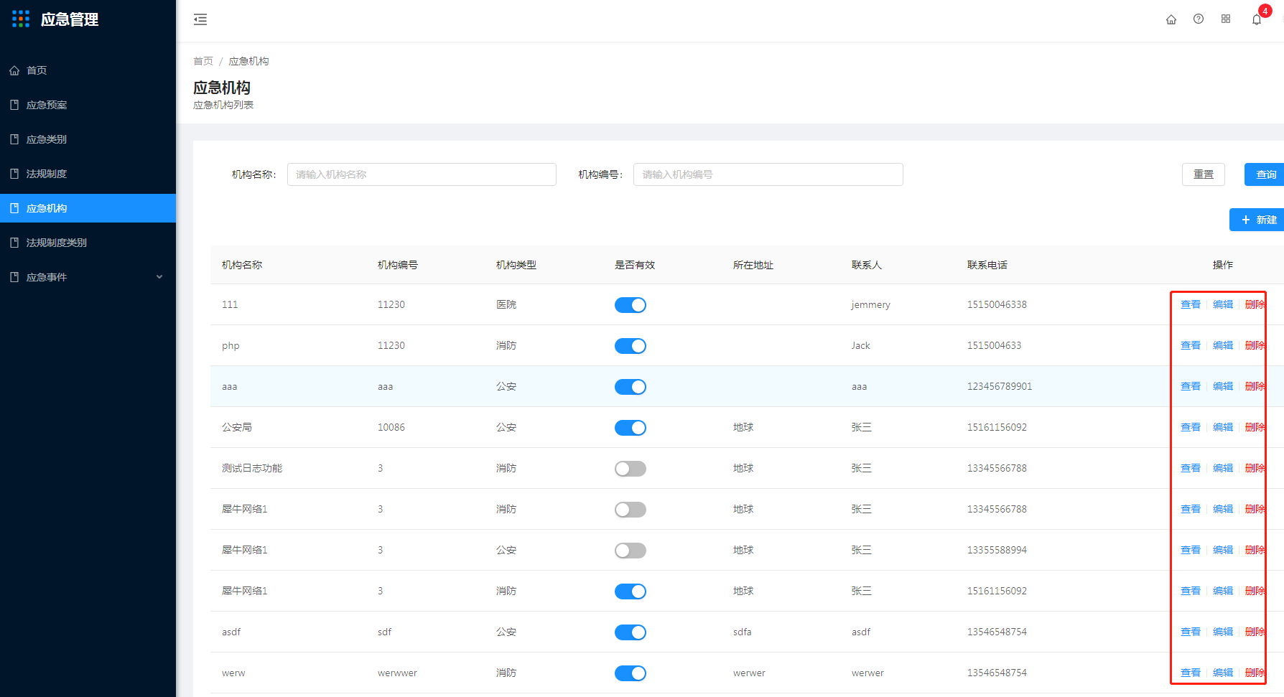
Task: Enable the switch for 测试日志功能 row
Action: click(631, 469)
